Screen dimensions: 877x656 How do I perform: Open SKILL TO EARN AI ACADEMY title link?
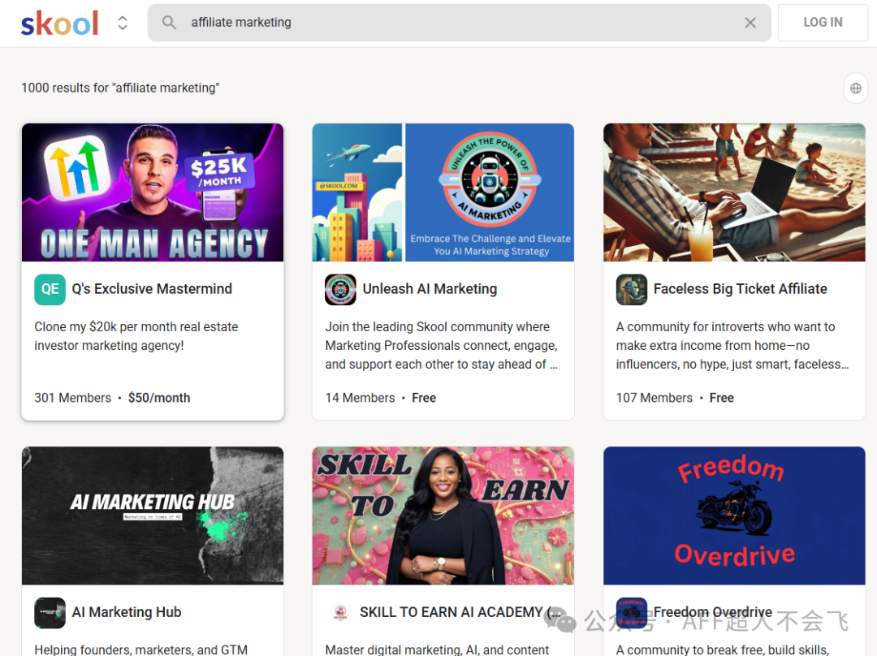[460, 612]
